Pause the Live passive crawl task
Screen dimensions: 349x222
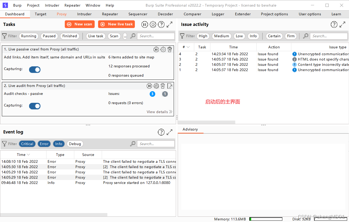click(x=156, y=49)
